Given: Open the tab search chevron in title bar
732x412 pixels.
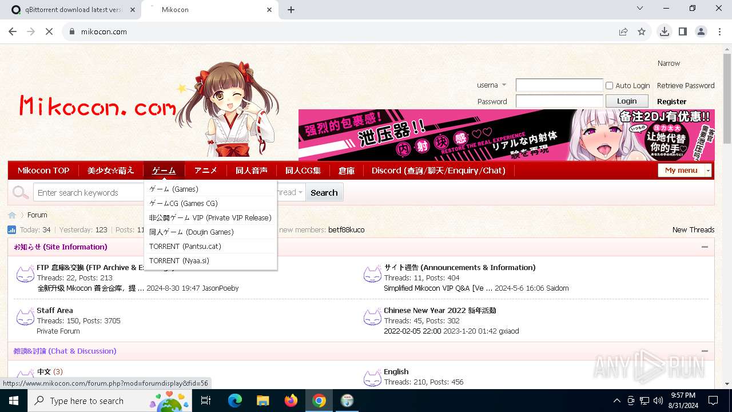Looking at the screenshot, I should (640, 8).
